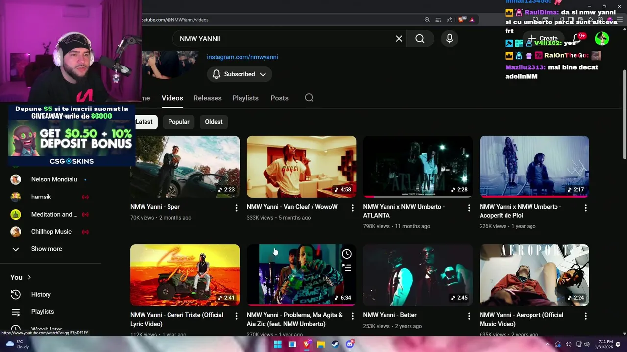Open options menu for Acoperit de Ploi
627x352 pixels.
pos(585,208)
